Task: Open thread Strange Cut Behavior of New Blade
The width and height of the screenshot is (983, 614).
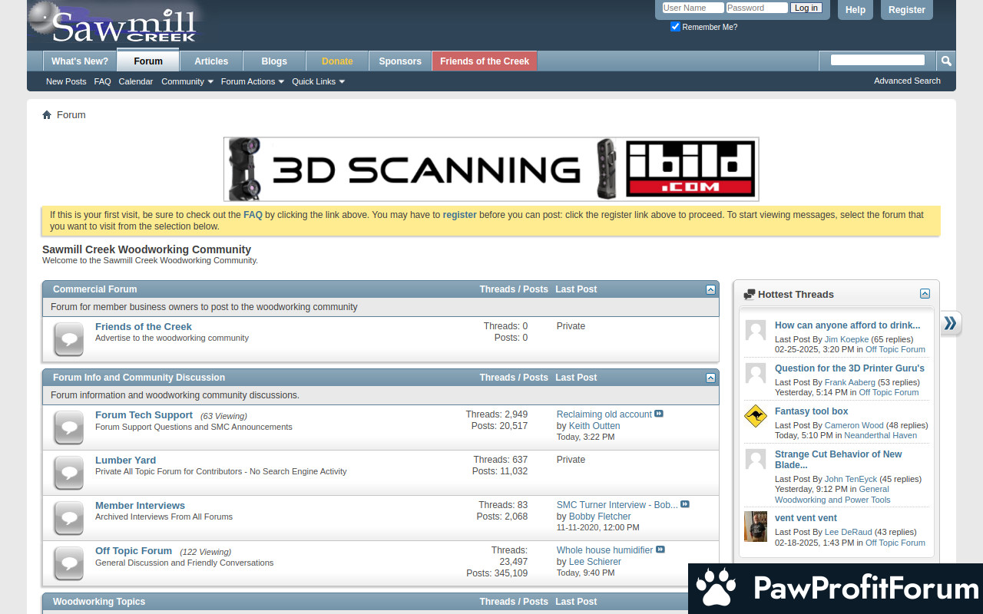Action: [x=839, y=460]
